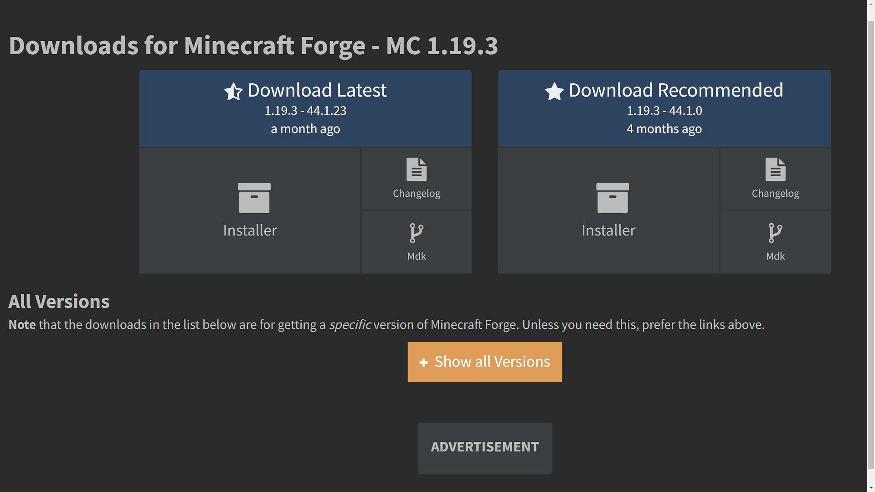875x492 pixels.
Task: Open the Recommended version Changelog
Action: point(775,178)
